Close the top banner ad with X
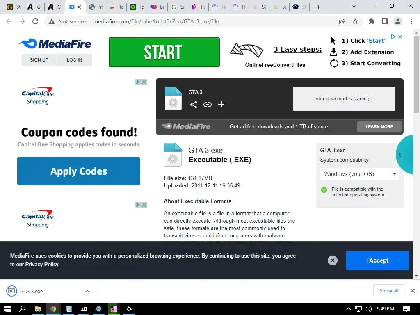The width and height of the screenshot is (420, 315). pyautogui.click(x=400, y=37)
